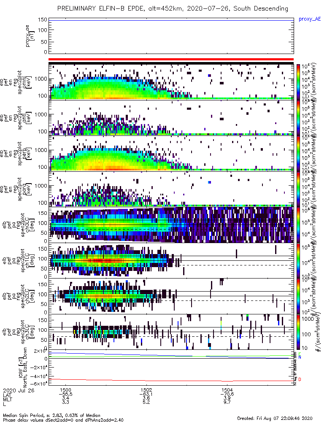The width and height of the screenshot is (327, 422).
Task: Click the blue 'N' legend letter
Action: (x=300, y=357)
